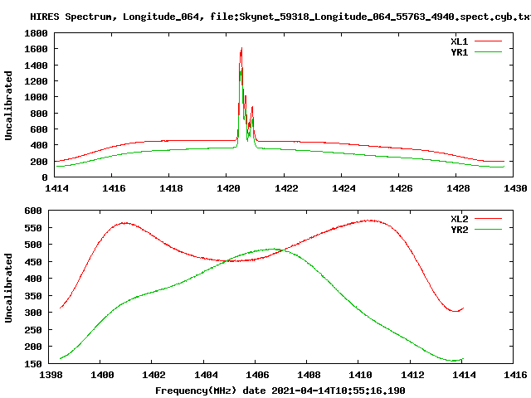The height and width of the screenshot is (398, 531).
Task: Click the 1398 x-axis tick label
Action: pyautogui.click(x=51, y=375)
